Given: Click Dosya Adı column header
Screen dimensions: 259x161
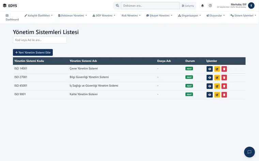Looking at the screenshot, I should [164, 61].
